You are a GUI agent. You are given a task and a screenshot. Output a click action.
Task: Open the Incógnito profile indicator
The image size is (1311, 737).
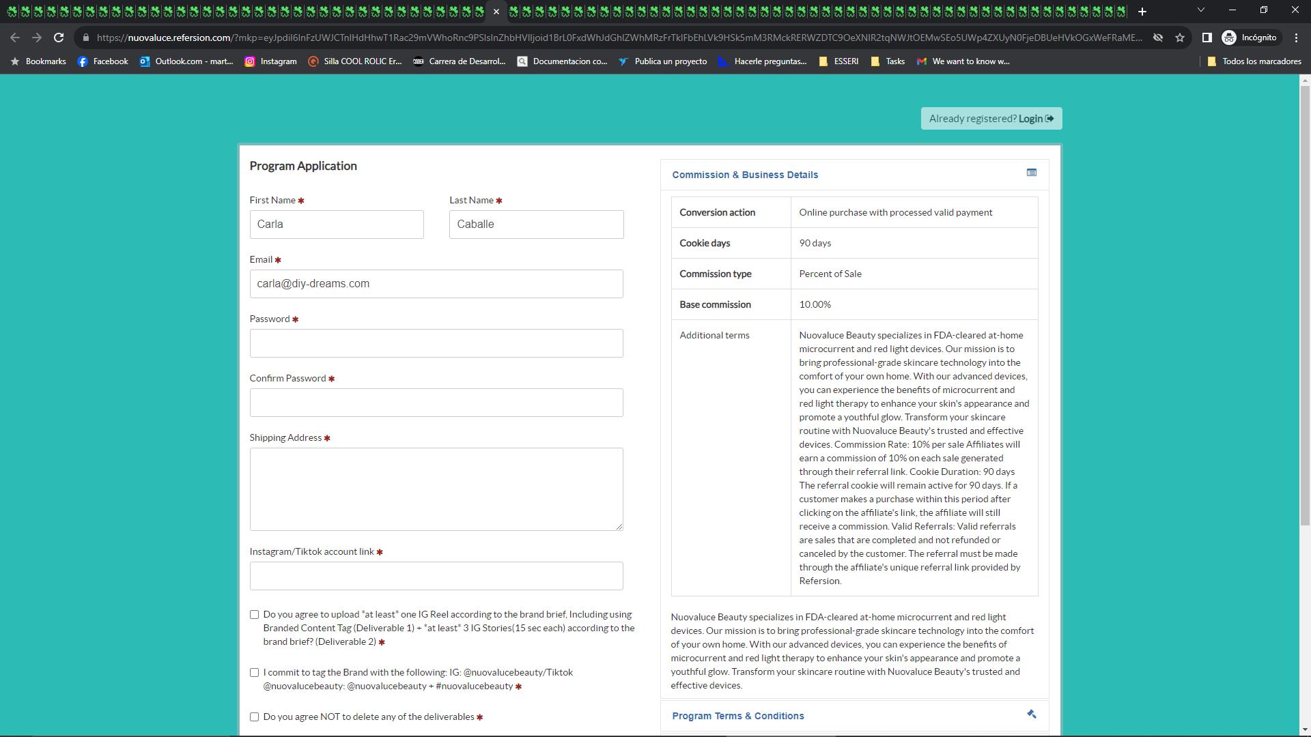point(1250,38)
